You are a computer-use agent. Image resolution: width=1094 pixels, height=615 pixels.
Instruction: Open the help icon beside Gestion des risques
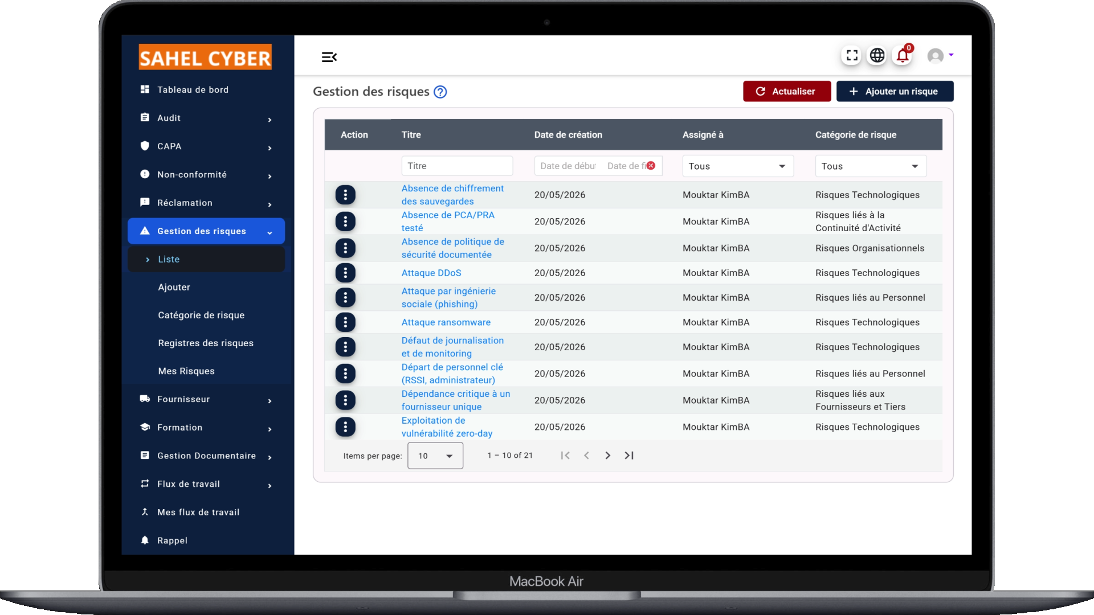[440, 92]
